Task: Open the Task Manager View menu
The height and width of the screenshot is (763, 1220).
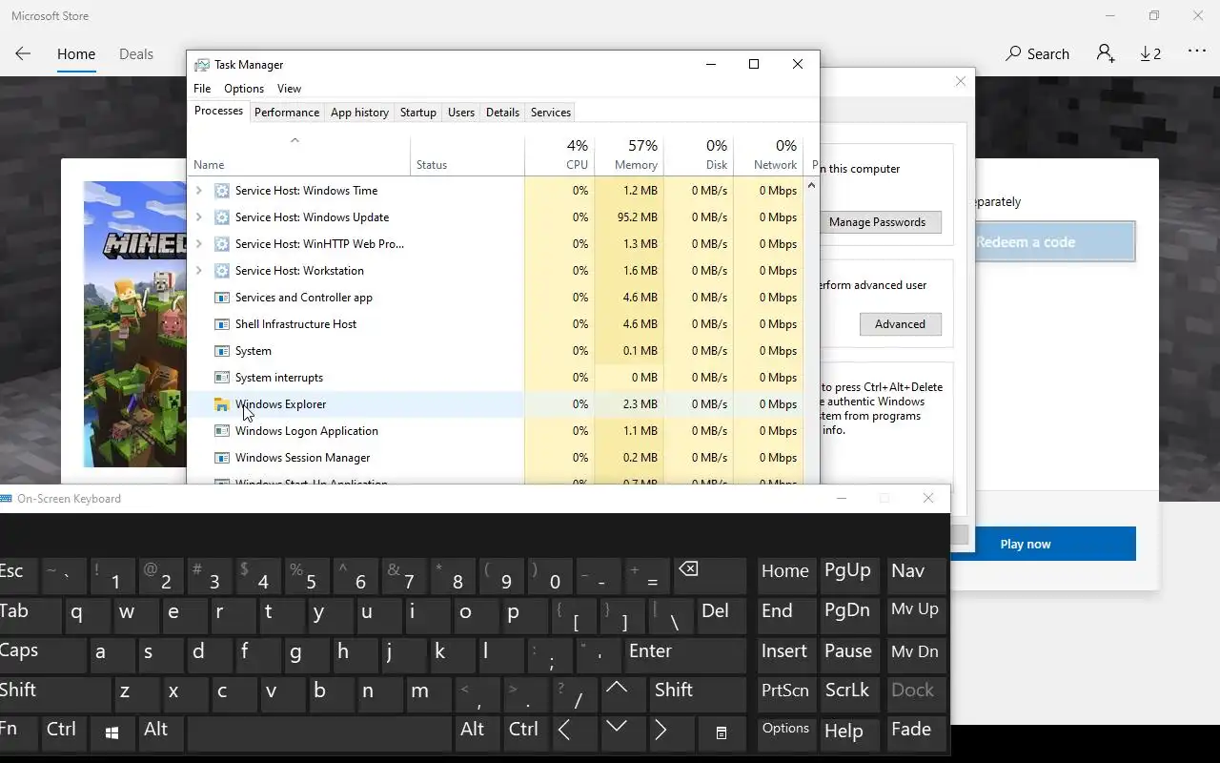Action: point(289,89)
